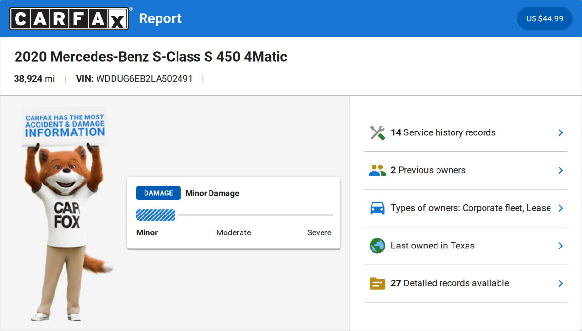Expand the Previous owners chevron
This screenshot has width=582, height=331.
(x=560, y=170)
